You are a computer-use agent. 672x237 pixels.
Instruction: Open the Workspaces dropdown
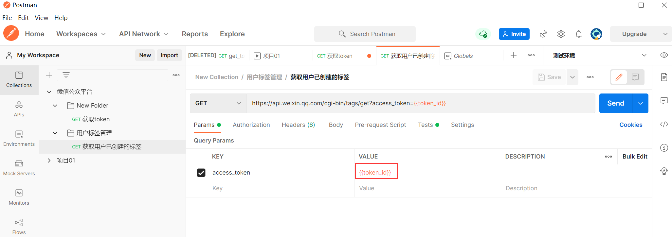point(81,34)
